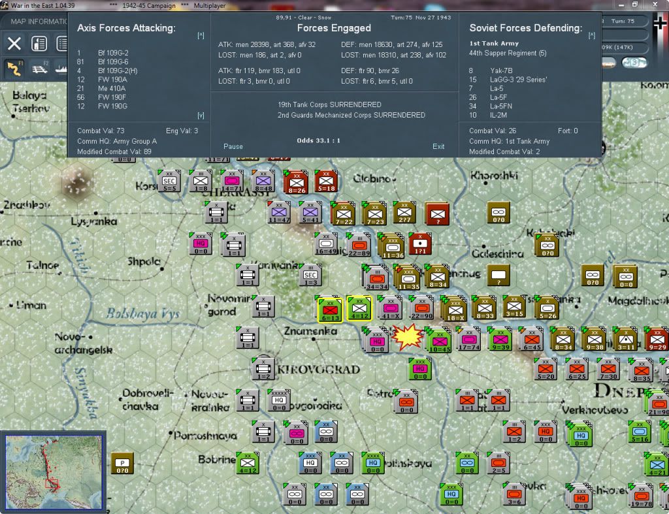Select the 11=47 purple unit counter
The height and width of the screenshot is (514, 669).
click(x=279, y=212)
